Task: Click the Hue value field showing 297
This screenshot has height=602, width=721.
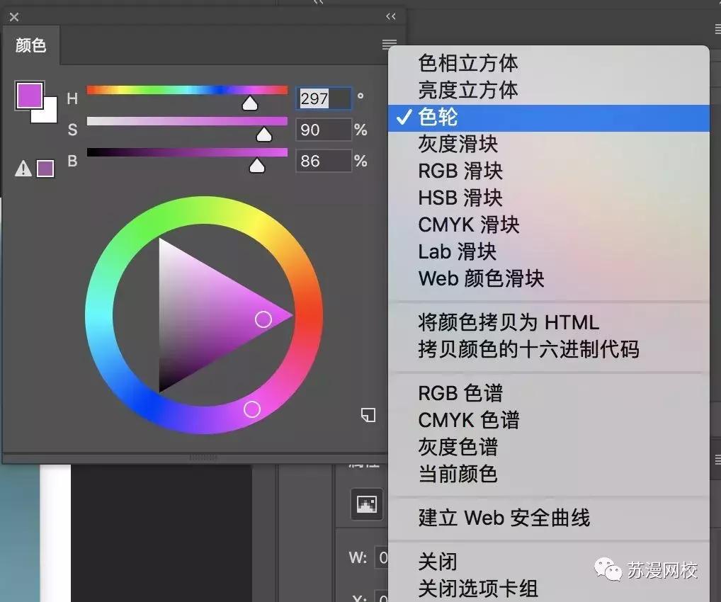Action: pos(322,98)
